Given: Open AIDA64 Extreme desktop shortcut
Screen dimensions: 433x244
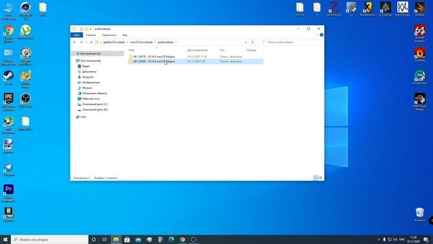Looking at the screenshot, I should [x=419, y=33].
